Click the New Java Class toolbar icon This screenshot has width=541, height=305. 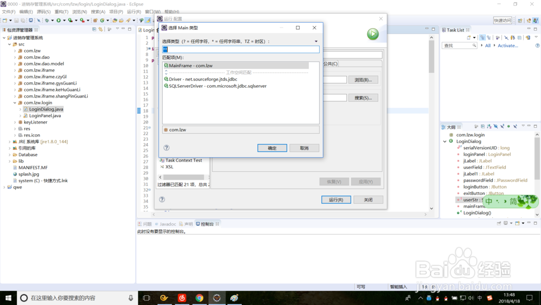coord(102,21)
